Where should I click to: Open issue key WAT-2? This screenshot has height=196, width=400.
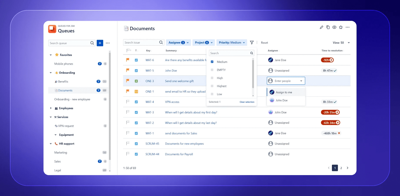click(x=150, y=123)
